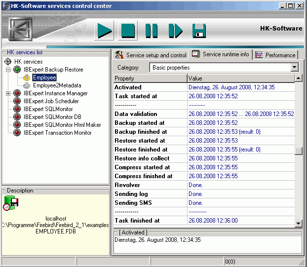The height and width of the screenshot is (267, 307).
Task: Click the Performance chart tab icon
Action: tap(259, 55)
